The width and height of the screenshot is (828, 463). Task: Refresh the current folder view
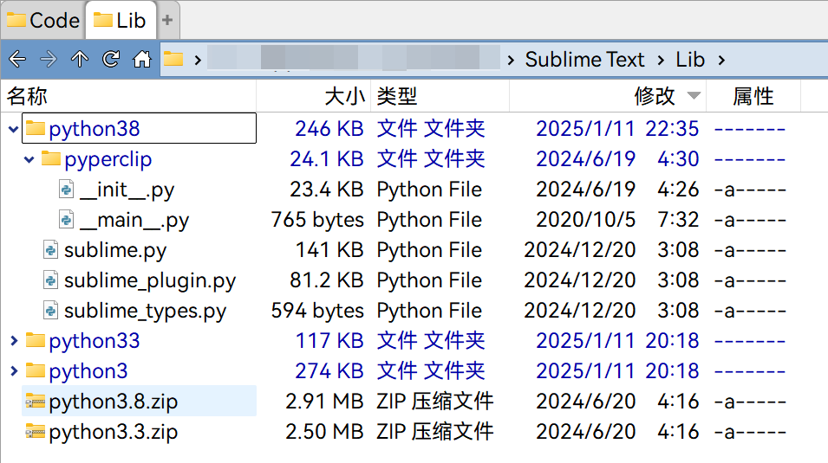(x=111, y=59)
